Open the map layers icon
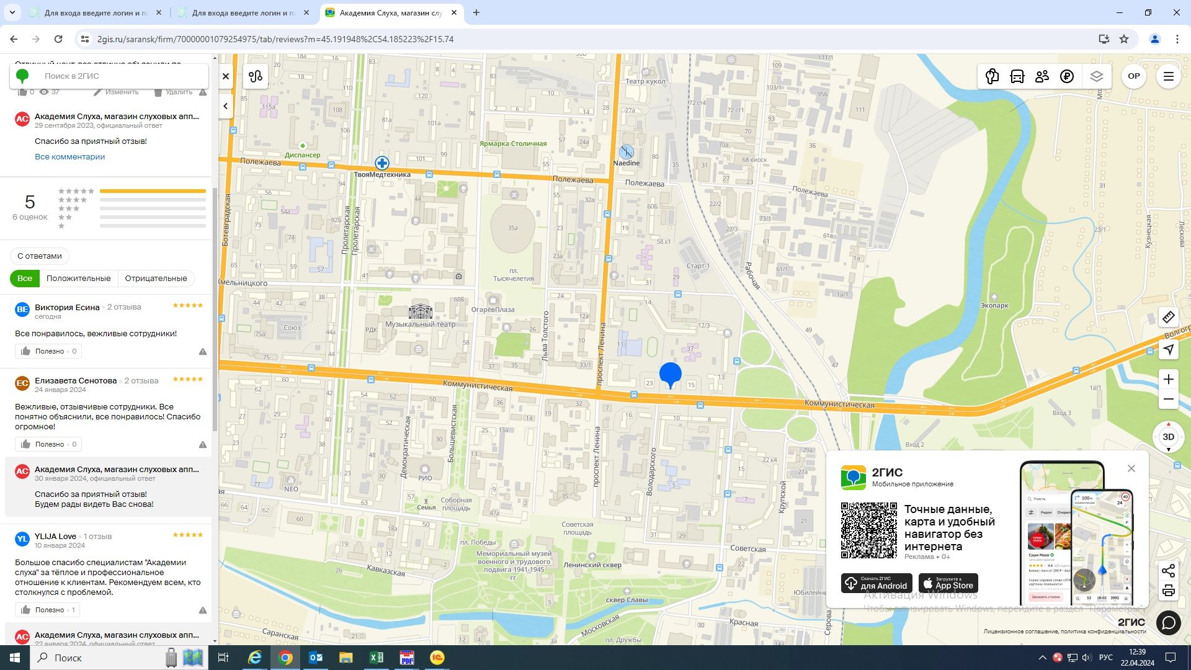This screenshot has width=1191, height=670. (1096, 76)
